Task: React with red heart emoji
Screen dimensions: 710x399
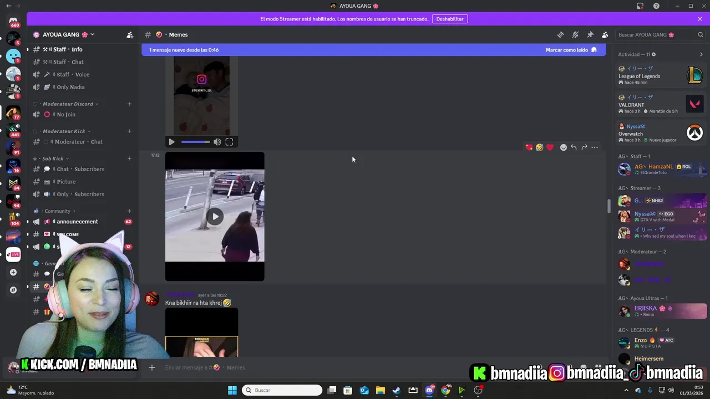Action: click(x=550, y=147)
